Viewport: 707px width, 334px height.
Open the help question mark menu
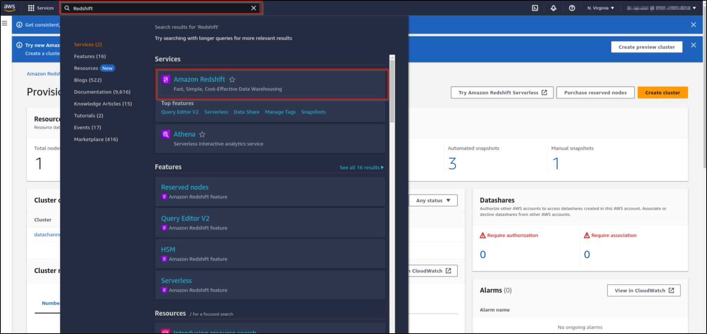[x=572, y=8]
